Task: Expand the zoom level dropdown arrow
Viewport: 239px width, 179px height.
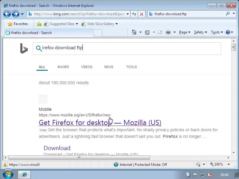Action: [229, 165]
